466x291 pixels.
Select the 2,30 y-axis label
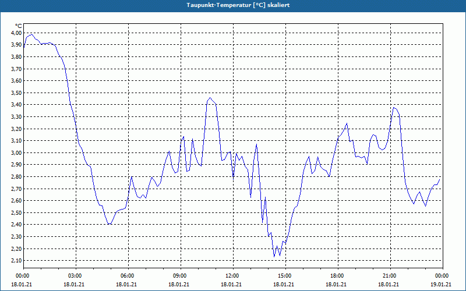pyautogui.click(x=17, y=237)
